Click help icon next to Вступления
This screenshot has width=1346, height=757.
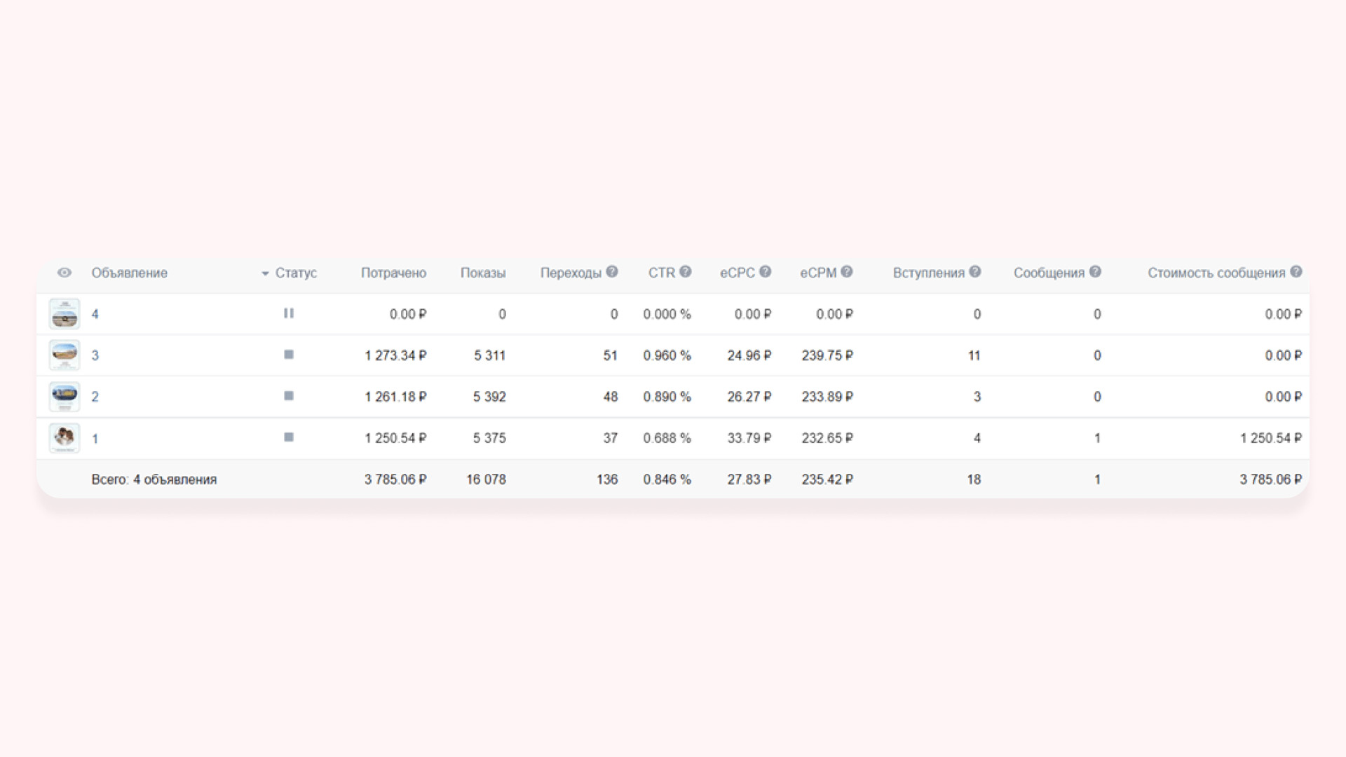(975, 272)
